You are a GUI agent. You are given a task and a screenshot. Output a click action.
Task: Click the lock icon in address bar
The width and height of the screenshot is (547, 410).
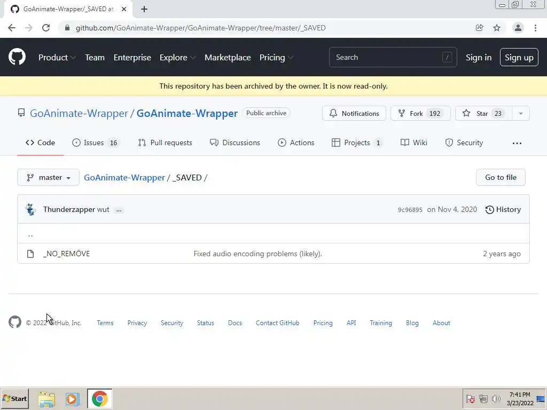(x=67, y=28)
